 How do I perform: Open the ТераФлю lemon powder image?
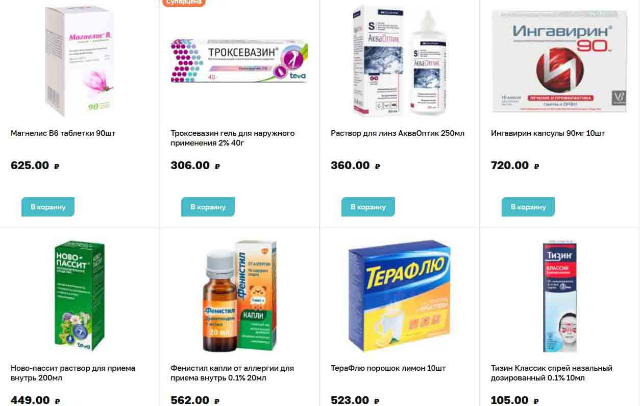pos(400,296)
